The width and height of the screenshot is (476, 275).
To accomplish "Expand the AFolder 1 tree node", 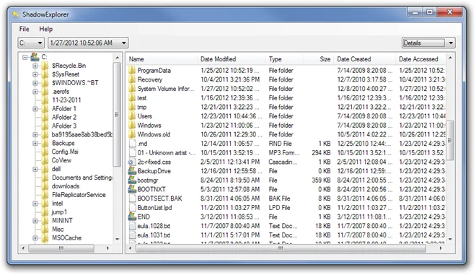I will [35, 109].
